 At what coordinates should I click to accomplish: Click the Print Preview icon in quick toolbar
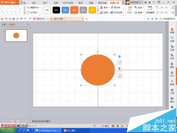tap(17, 19)
